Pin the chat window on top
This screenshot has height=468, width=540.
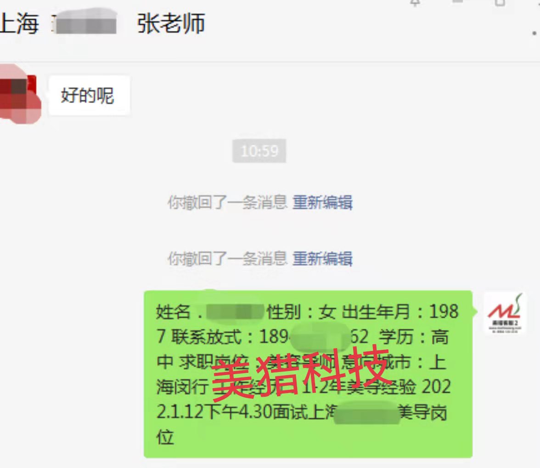415,3
